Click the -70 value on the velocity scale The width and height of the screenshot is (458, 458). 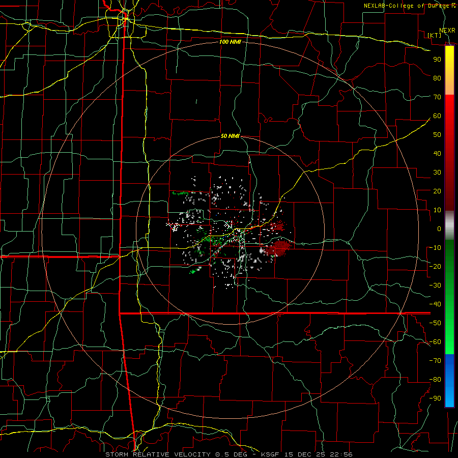coord(435,361)
